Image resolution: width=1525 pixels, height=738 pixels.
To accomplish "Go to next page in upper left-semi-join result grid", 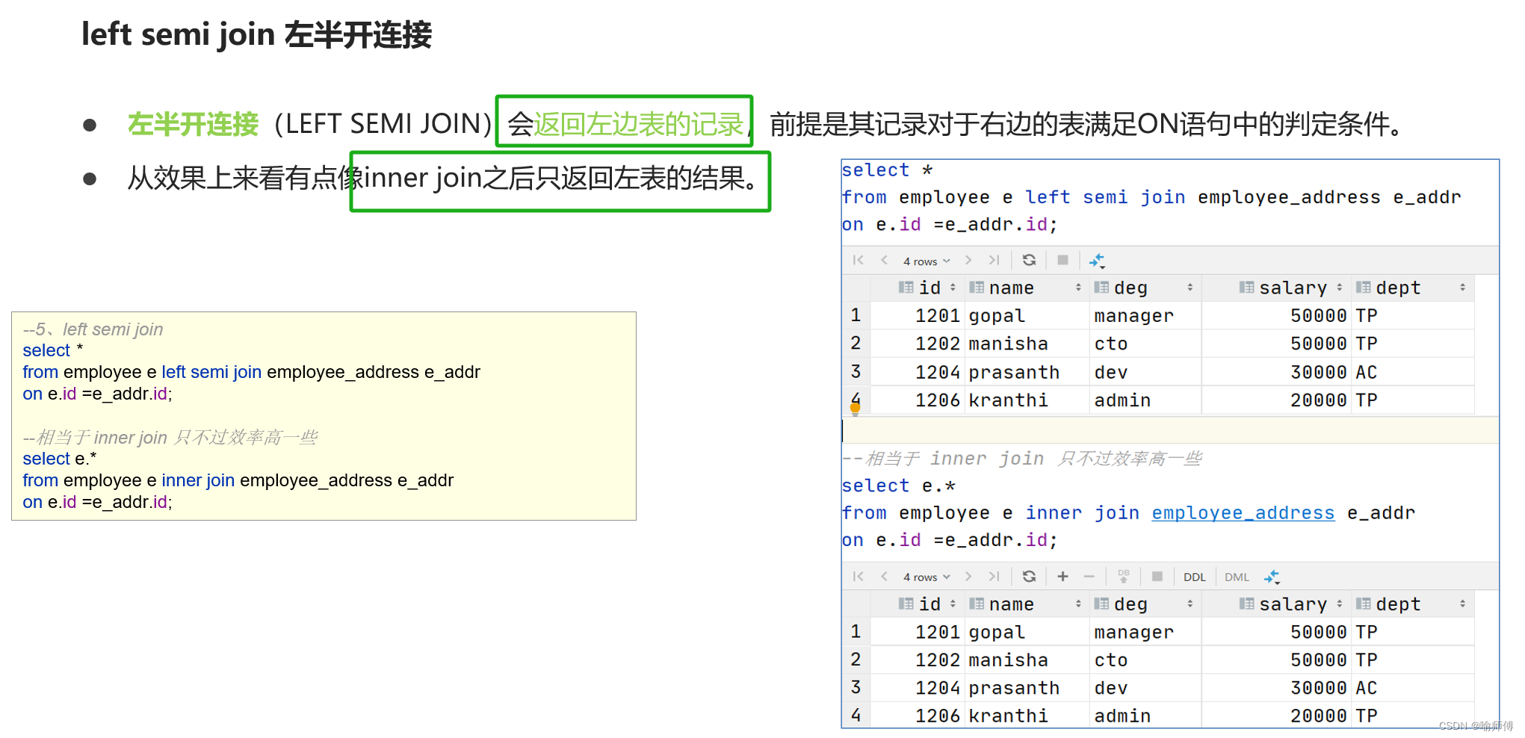I will [968, 260].
